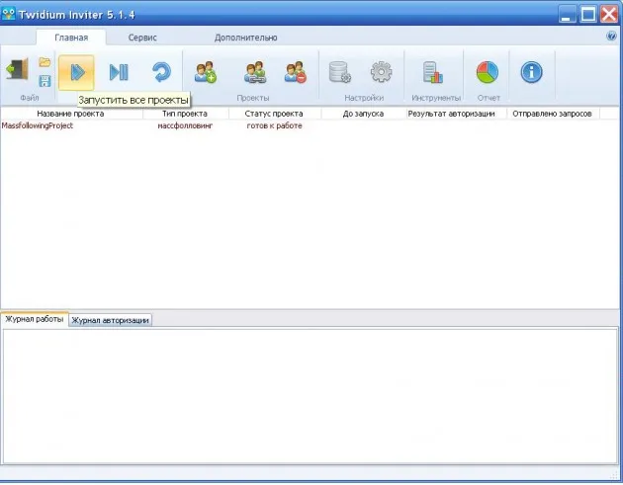Click the help question mark icon
This screenshot has height=485, width=623.
(x=611, y=37)
